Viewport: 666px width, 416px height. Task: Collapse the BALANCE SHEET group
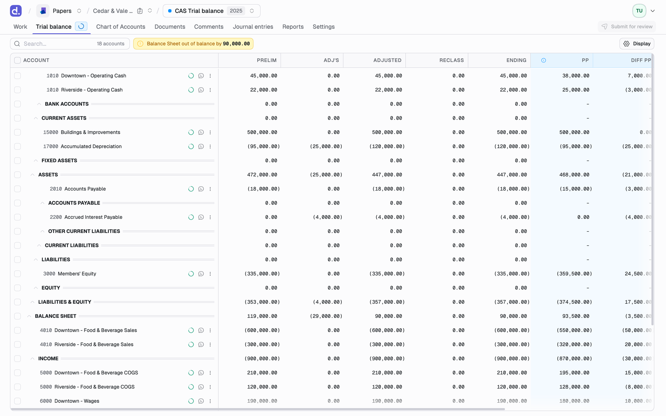[x=29, y=316]
